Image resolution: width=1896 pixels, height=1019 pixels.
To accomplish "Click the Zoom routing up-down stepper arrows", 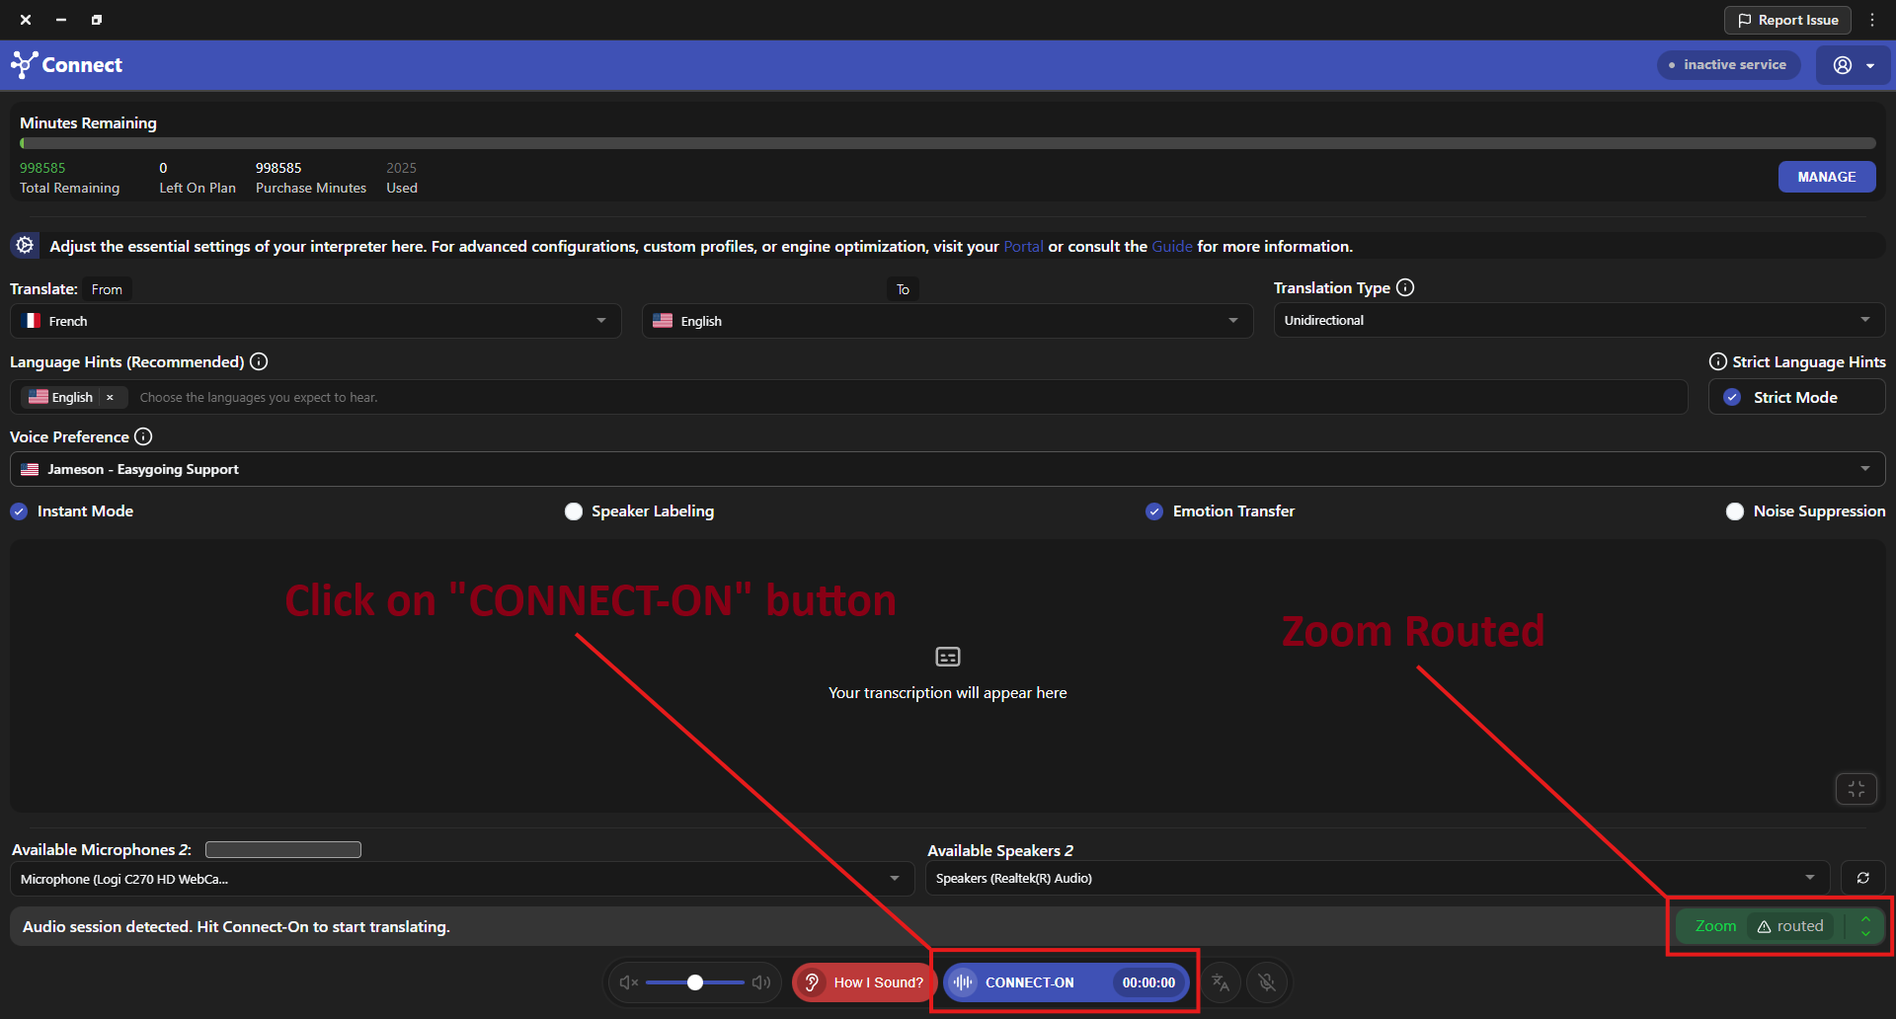I will point(1865,926).
